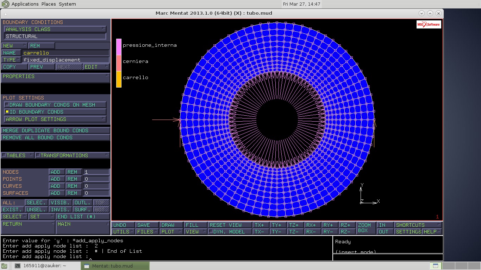Open the VIEW menu
Screen dimensions: 481x270
click(195, 232)
